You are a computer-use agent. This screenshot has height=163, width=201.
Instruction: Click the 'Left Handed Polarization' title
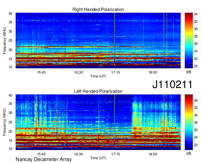(x=98, y=91)
